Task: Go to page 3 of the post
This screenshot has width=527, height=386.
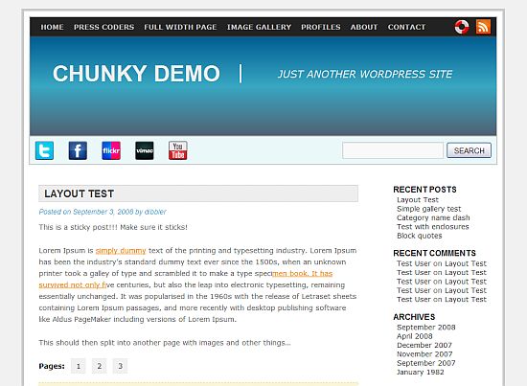Action: pyautogui.click(x=120, y=366)
